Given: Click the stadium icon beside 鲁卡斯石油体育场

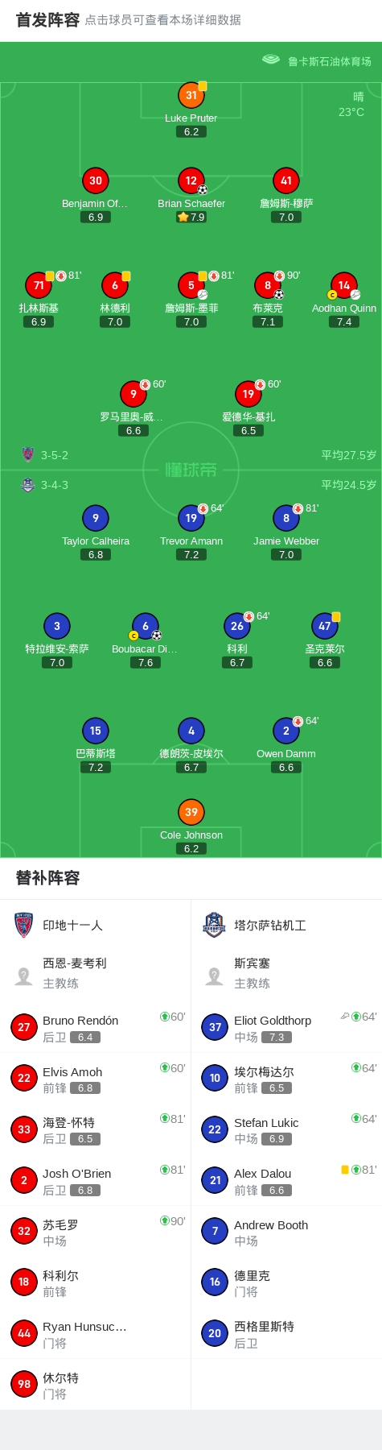Looking at the screenshot, I should (x=271, y=60).
